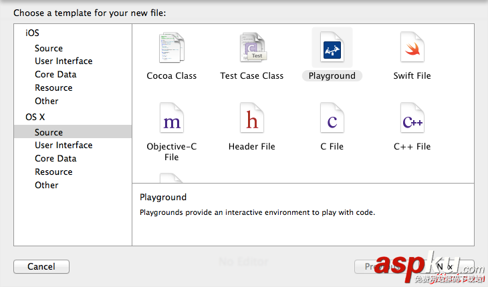Select Core Data under OS X
The height and width of the screenshot is (287, 488).
[55, 158]
